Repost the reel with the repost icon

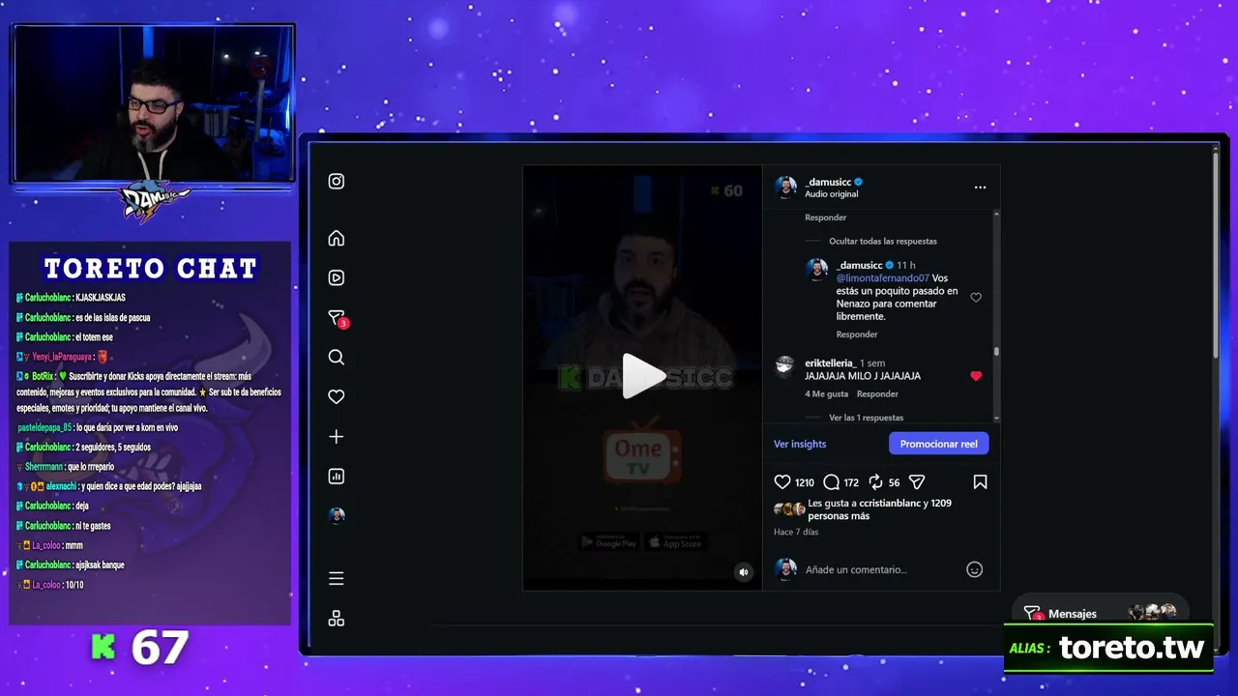pos(875,482)
